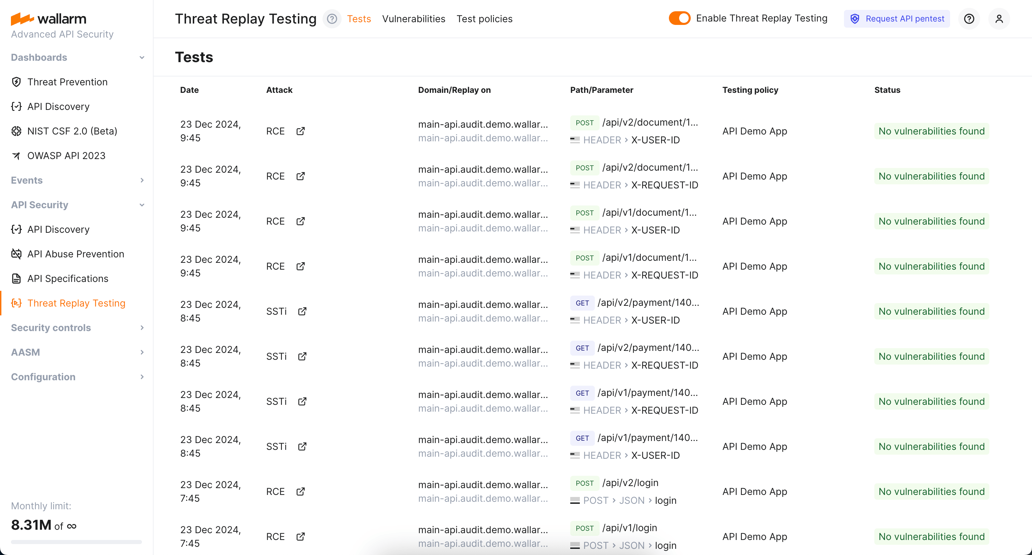
Task: Click POST badge of first /api/v2/document row
Action: (585, 123)
